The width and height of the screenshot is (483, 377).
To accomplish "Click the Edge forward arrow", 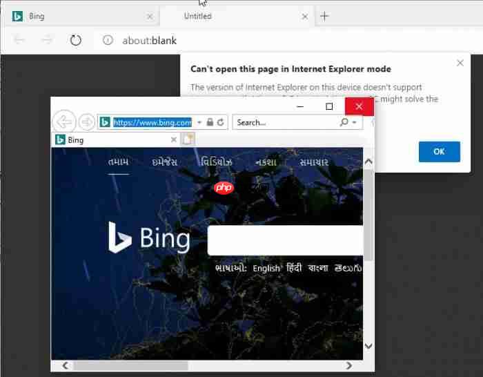I will pos(47,40).
